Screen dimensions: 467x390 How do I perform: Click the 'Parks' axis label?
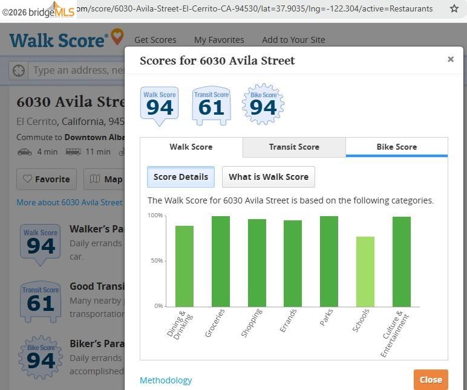click(x=326, y=317)
